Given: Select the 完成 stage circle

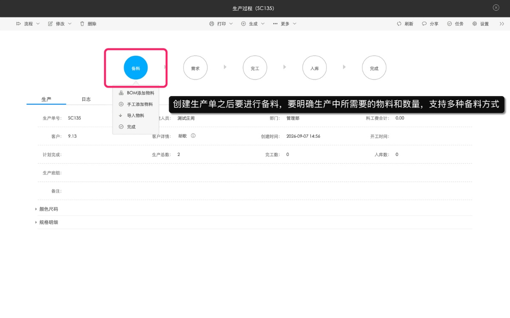Looking at the screenshot, I should pyautogui.click(x=374, y=68).
